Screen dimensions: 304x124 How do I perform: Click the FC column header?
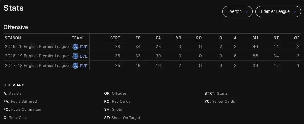click(x=138, y=38)
